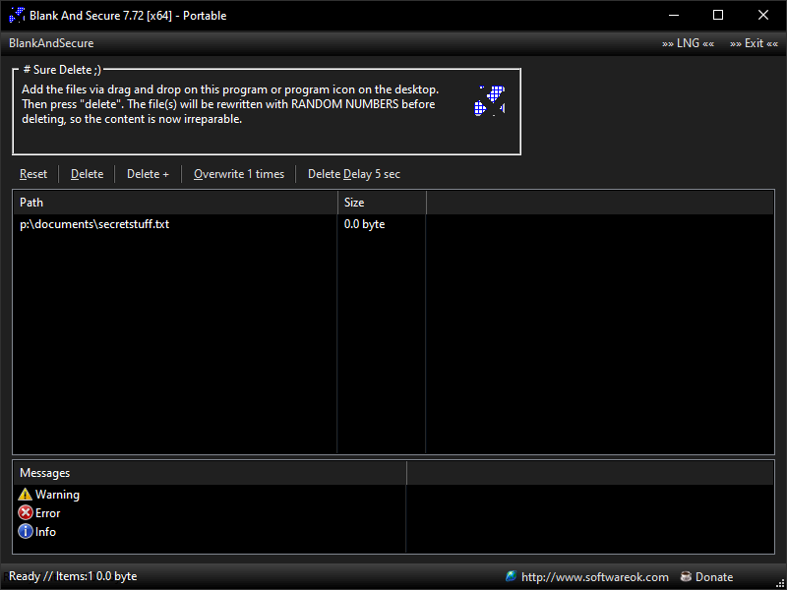The height and width of the screenshot is (590, 787).
Task: Choose Exit from the menu bar
Action: point(754,43)
